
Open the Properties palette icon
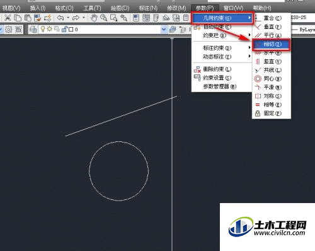point(136,18)
